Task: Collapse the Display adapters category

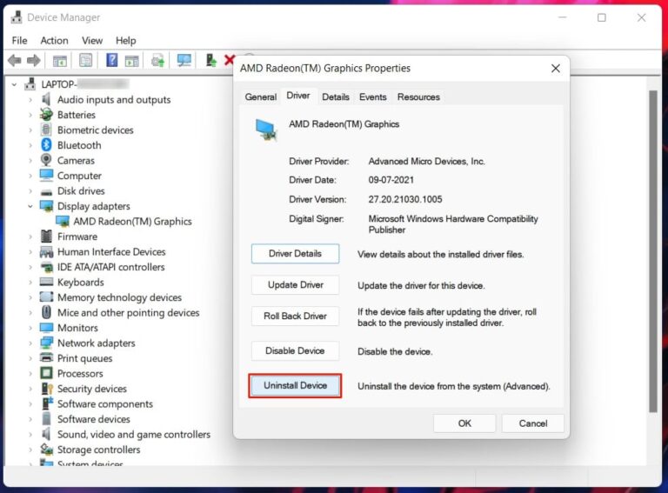Action: [30, 206]
